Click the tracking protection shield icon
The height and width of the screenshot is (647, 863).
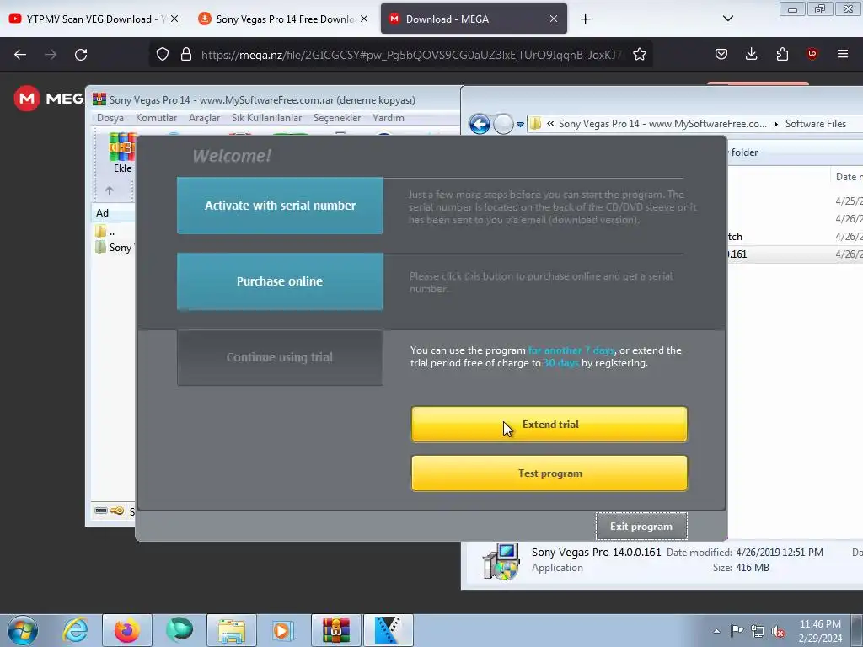(x=163, y=54)
